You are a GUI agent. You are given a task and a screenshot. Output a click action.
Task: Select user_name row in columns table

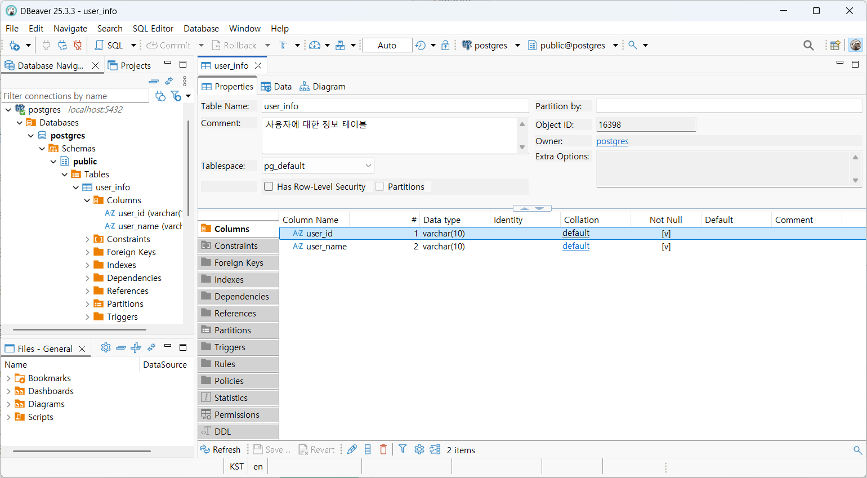coord(573,247)
